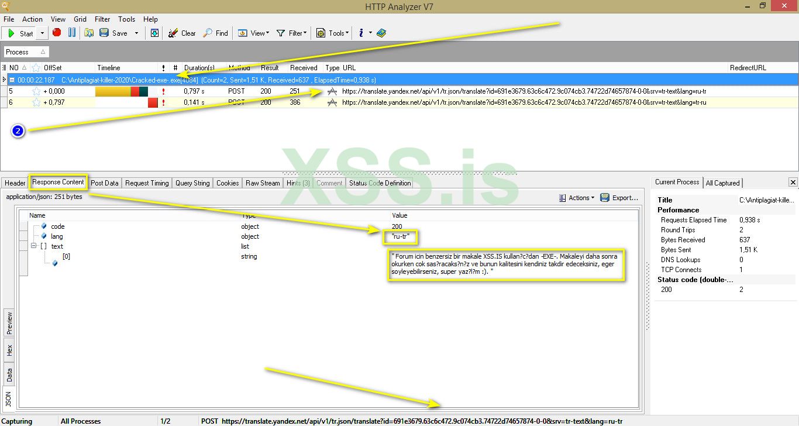Toggle the auto-scroll down arrow icon

coord(154,33)
